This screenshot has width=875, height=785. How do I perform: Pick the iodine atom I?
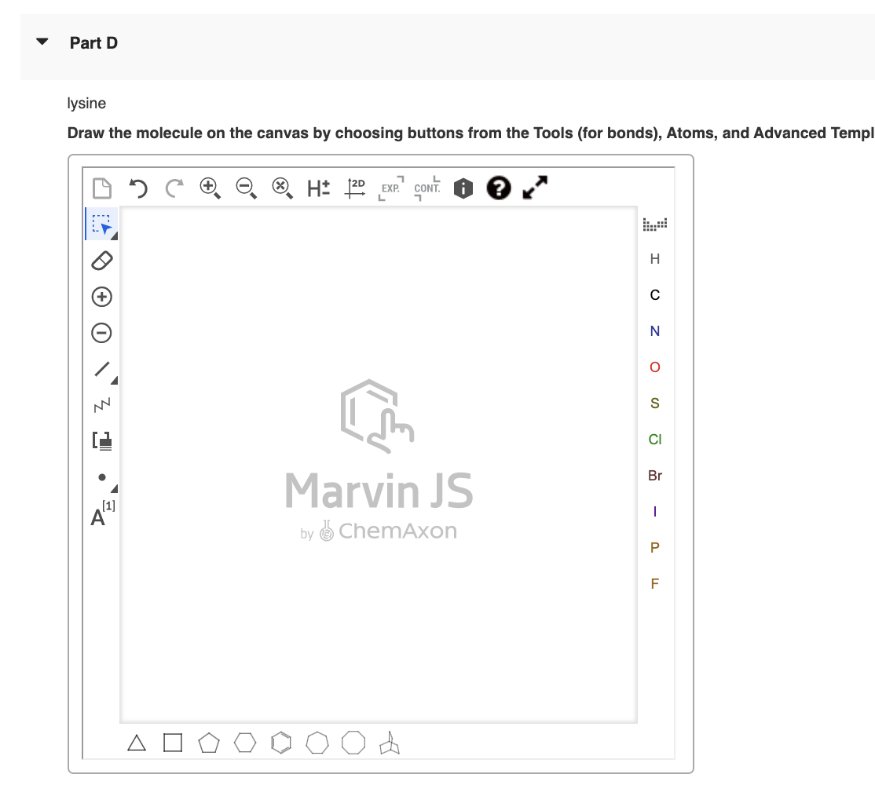[x=655, y=512]
